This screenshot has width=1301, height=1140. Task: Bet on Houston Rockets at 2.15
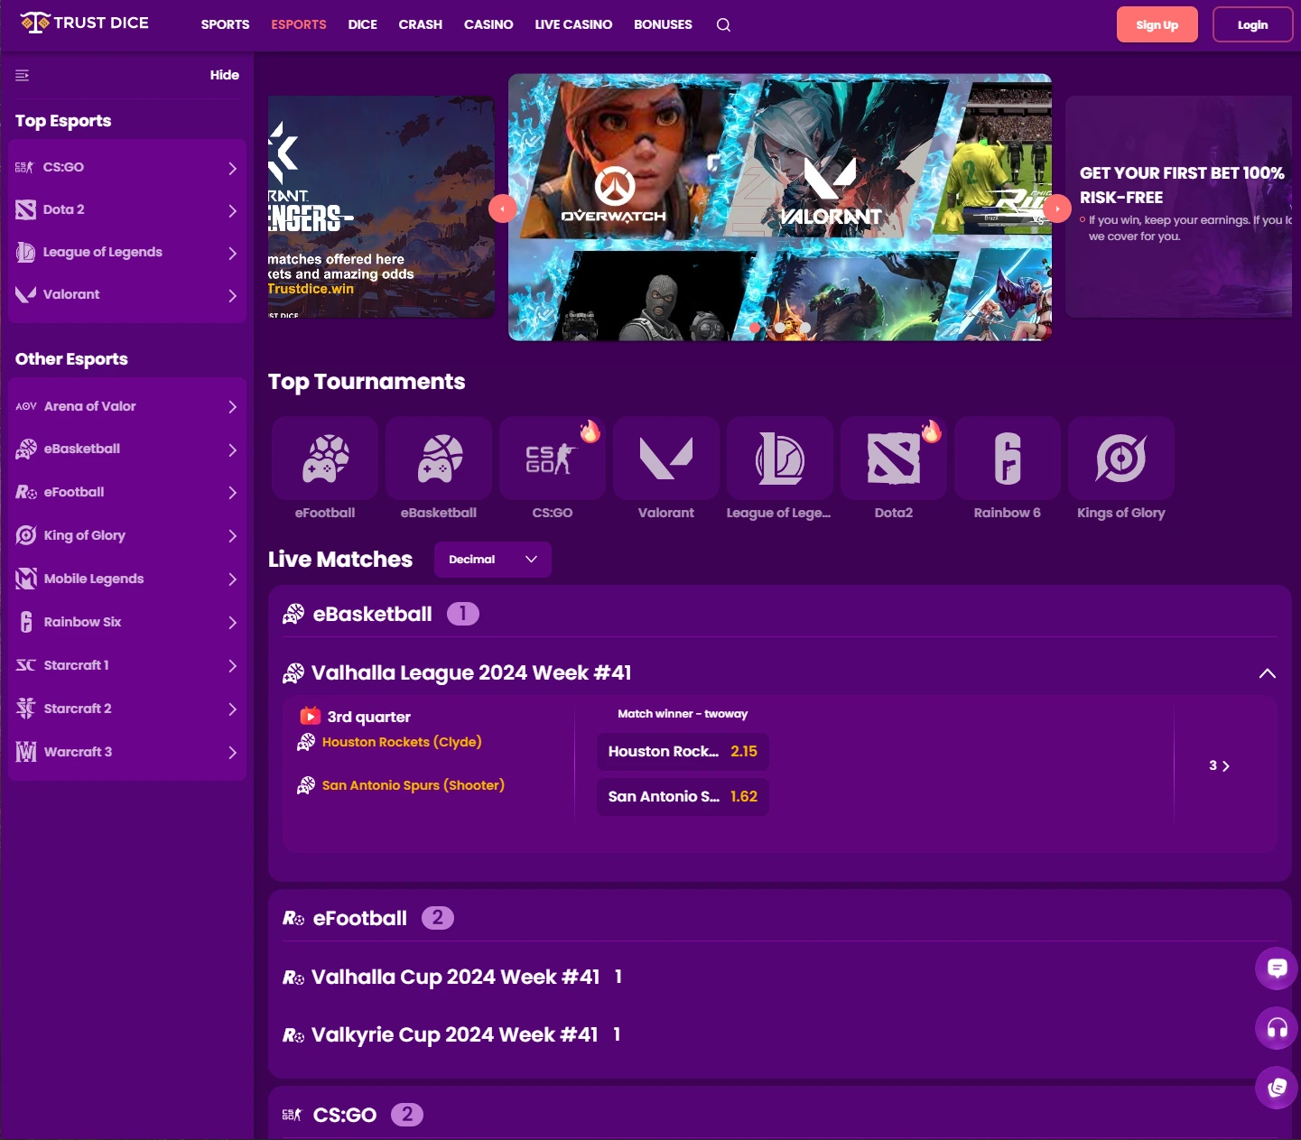click(683, 752)
